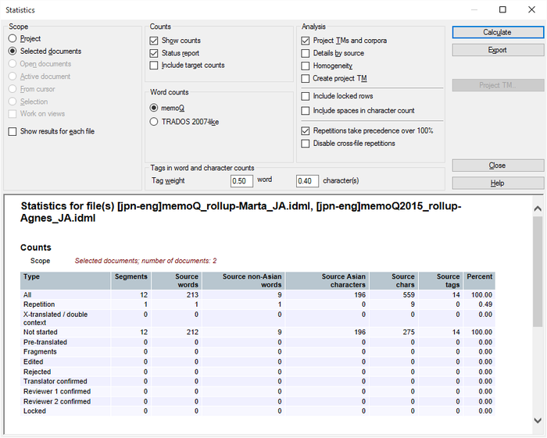547x438 pixels.
Task: Enable Include target counts
Action: coord(154,66)
